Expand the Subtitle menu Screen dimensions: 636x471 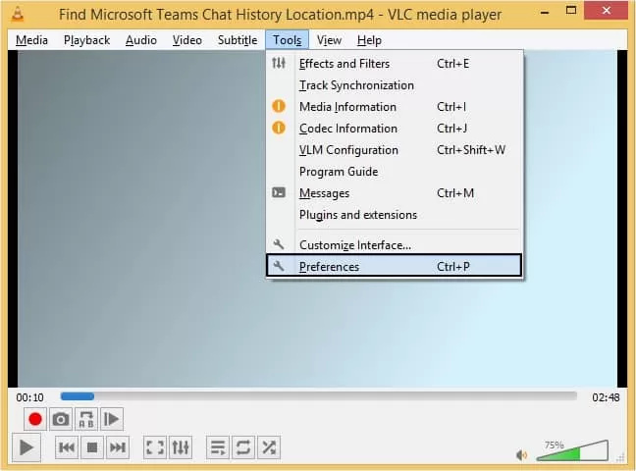coord(238,40)
